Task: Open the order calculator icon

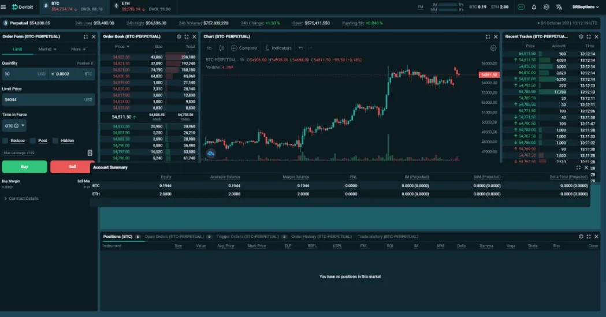Action: [90, 153]
